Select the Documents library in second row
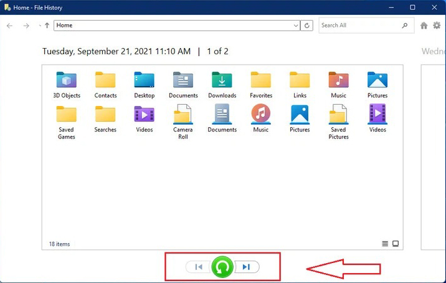 (222, 119)
